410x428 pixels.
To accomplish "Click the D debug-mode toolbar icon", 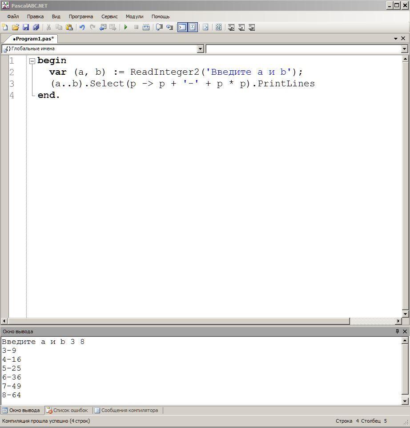I will coord(231,27).
